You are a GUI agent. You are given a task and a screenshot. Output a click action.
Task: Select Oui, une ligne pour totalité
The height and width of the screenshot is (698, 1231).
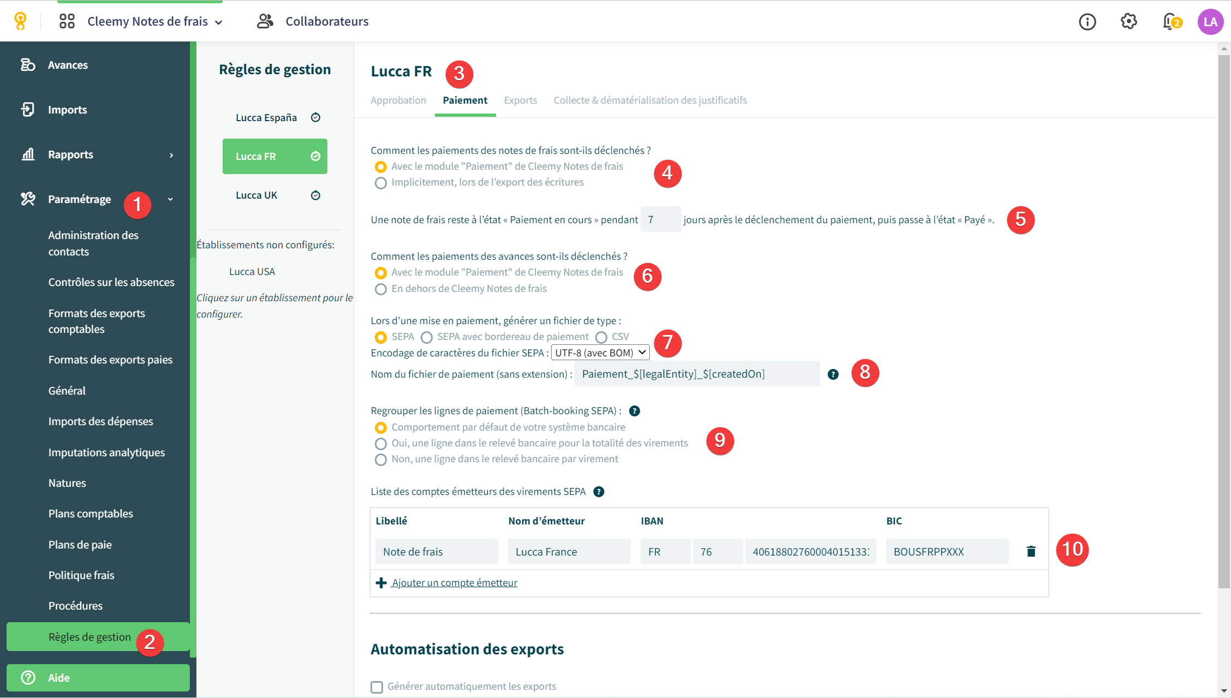[381, 444]
